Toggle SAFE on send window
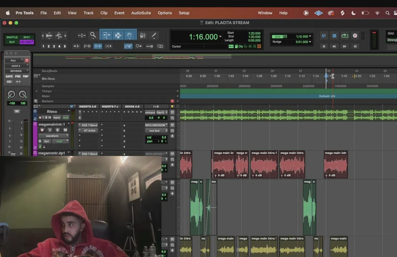 point(9,76)
